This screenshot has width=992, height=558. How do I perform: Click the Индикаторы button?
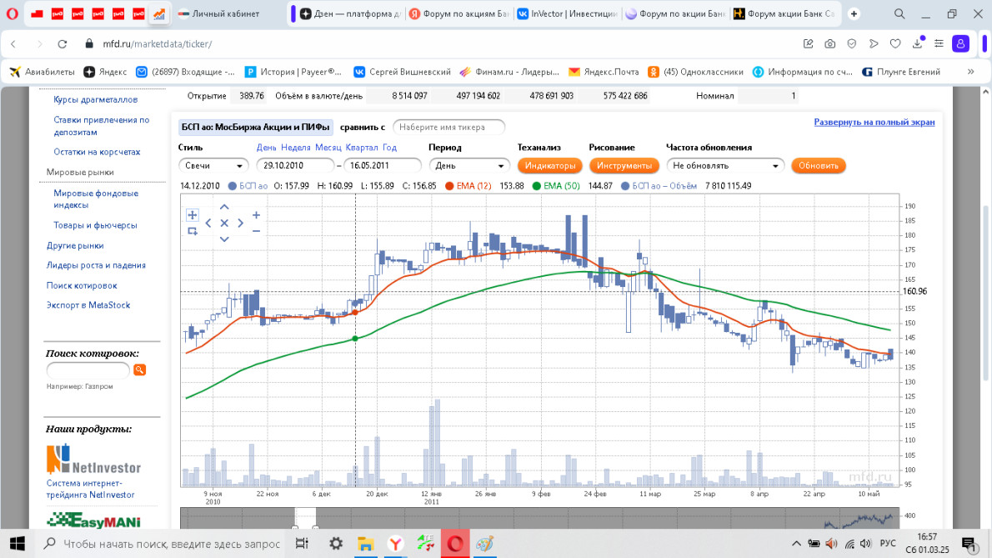click(x=549, y=166)
